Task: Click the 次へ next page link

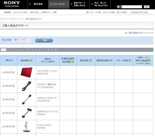Action: click(x=55, y=50)
